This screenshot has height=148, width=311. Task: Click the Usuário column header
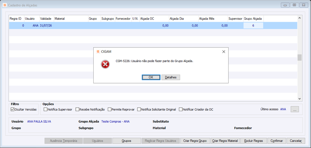(x=32, y=19)
